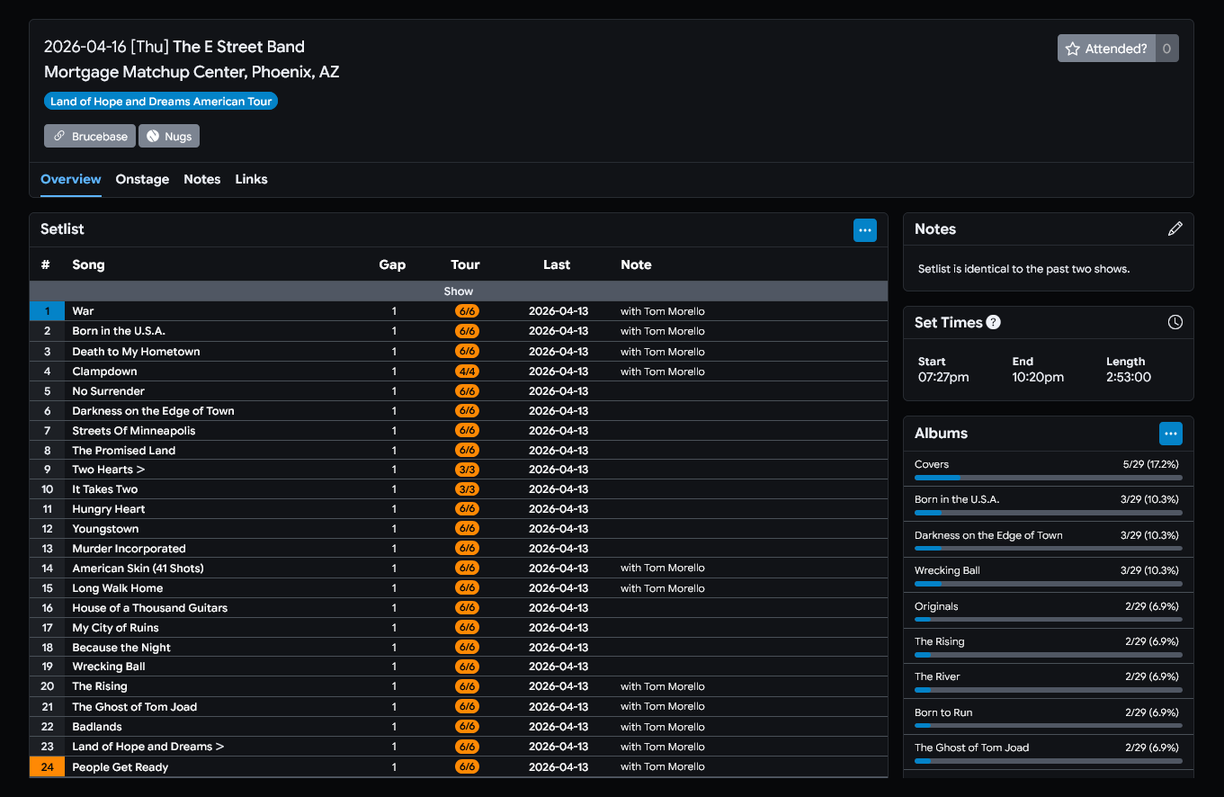Click the star icon on Attended button
The height and width of the screenshot is (797, 1224).
[1072, 49]
